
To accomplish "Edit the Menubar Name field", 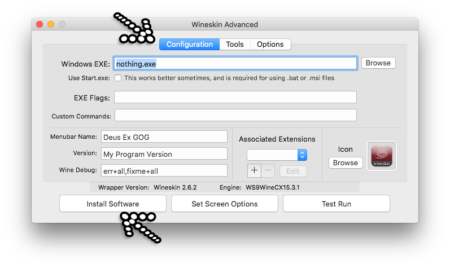I will click(164, 137).
